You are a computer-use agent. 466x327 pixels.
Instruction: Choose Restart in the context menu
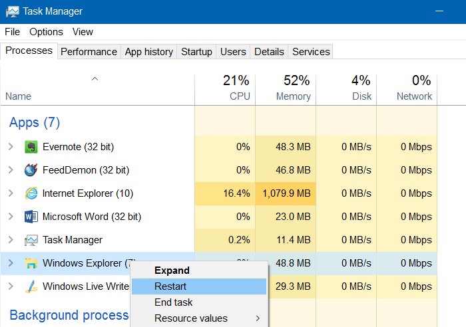[x=199, y=286]
